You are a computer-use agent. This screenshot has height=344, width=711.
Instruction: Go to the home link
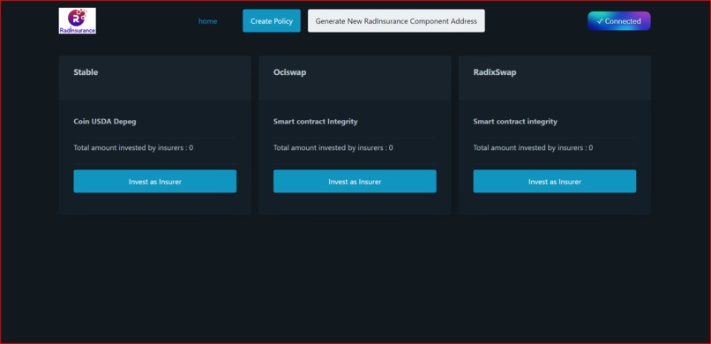click(x=207, y=21)
